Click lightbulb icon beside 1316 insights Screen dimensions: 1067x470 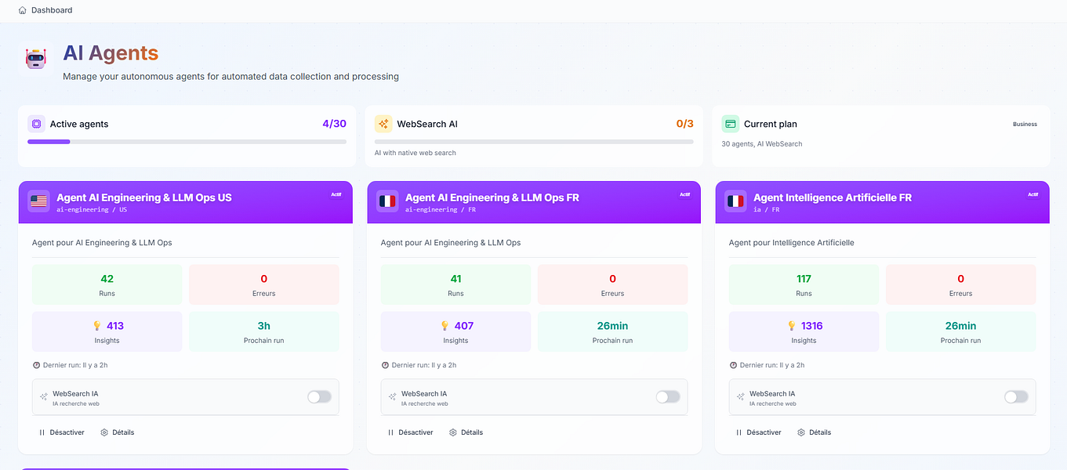pyautogui.click(x=792, y=326)
